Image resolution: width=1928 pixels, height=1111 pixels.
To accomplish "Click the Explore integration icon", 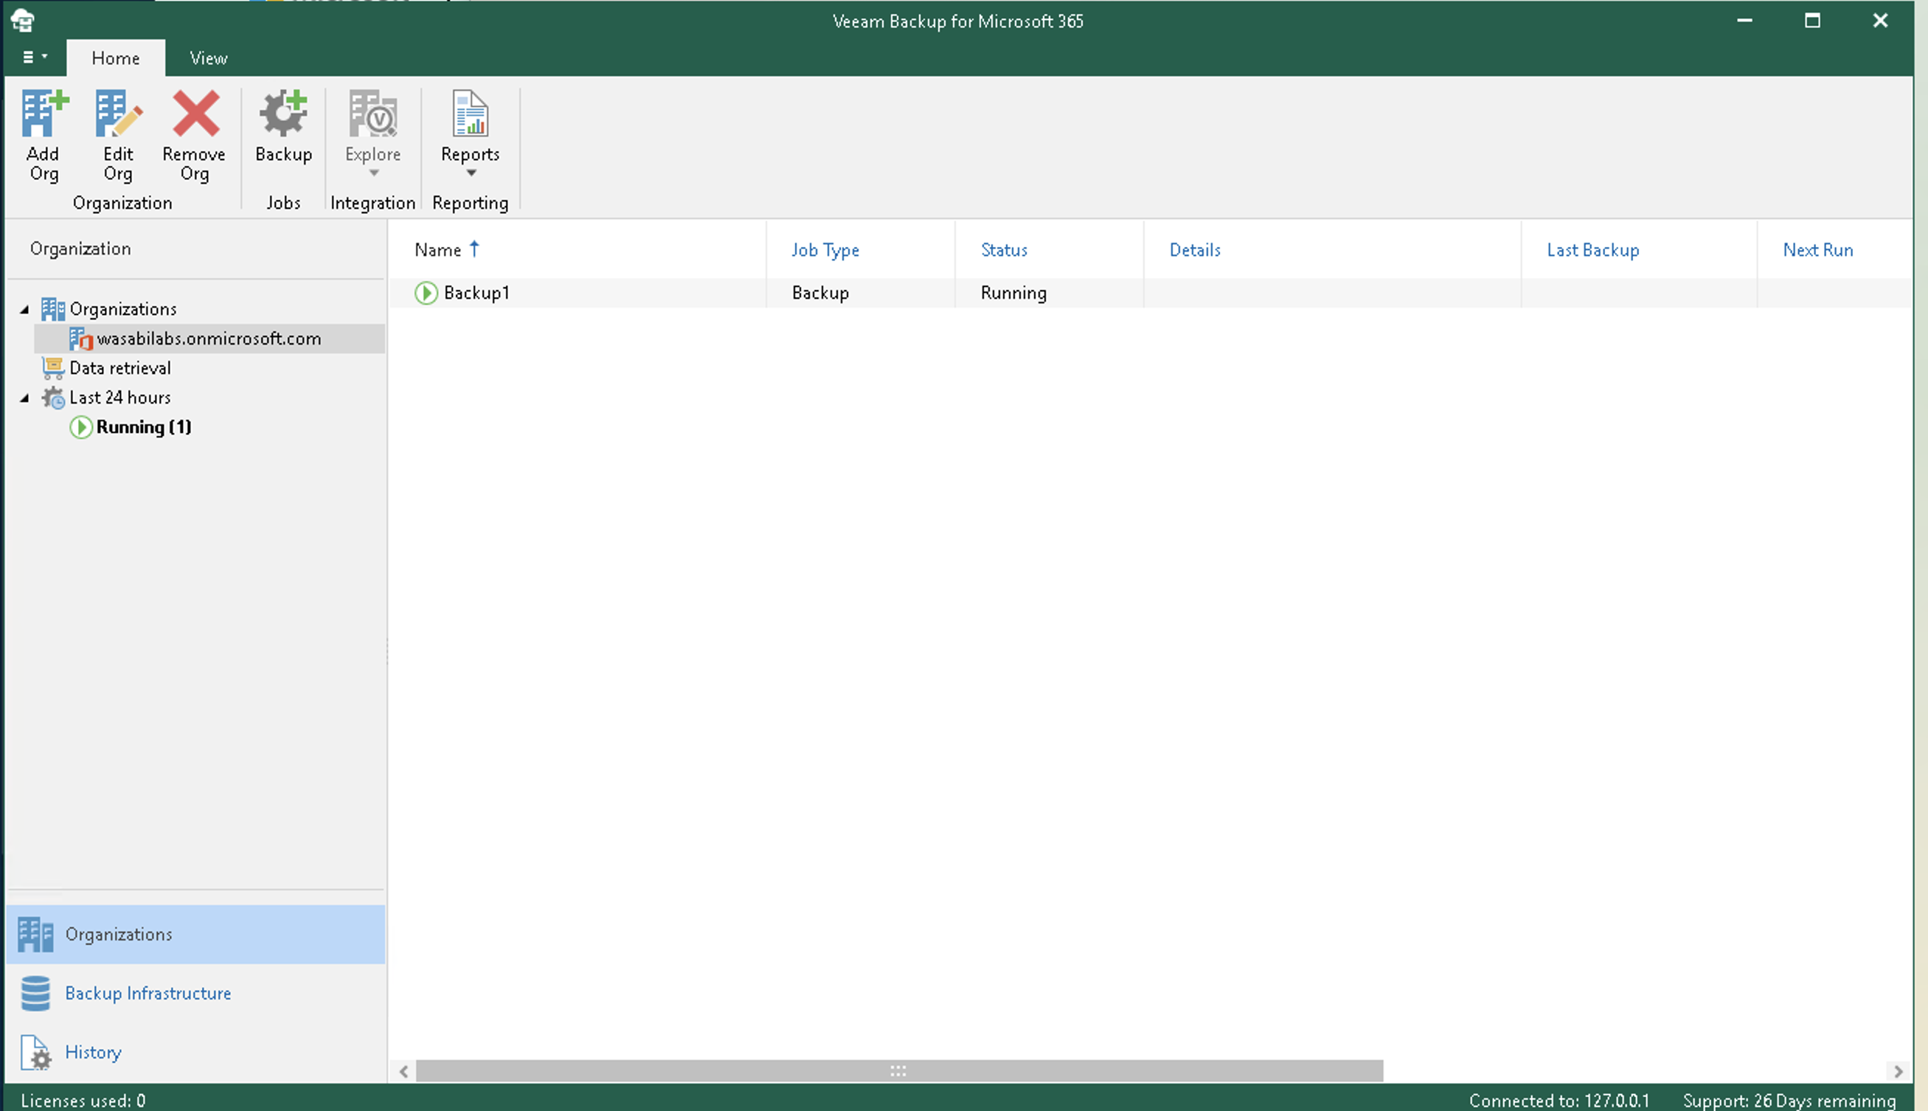I will coord(373,113).
